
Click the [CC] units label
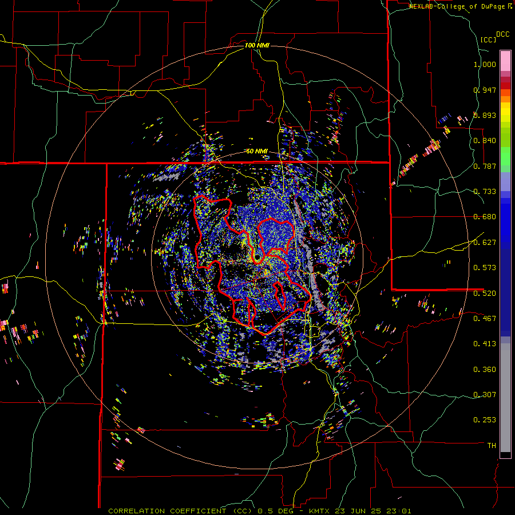pos(489,39)
